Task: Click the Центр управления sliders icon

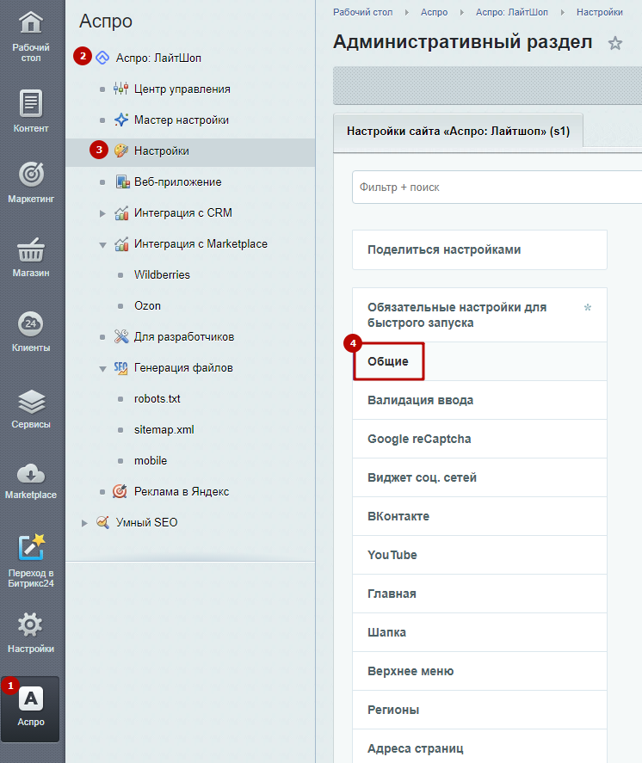Action: click(x=120, y=89)
